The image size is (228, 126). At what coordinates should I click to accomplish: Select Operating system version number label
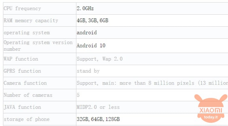tap(38, 46)
